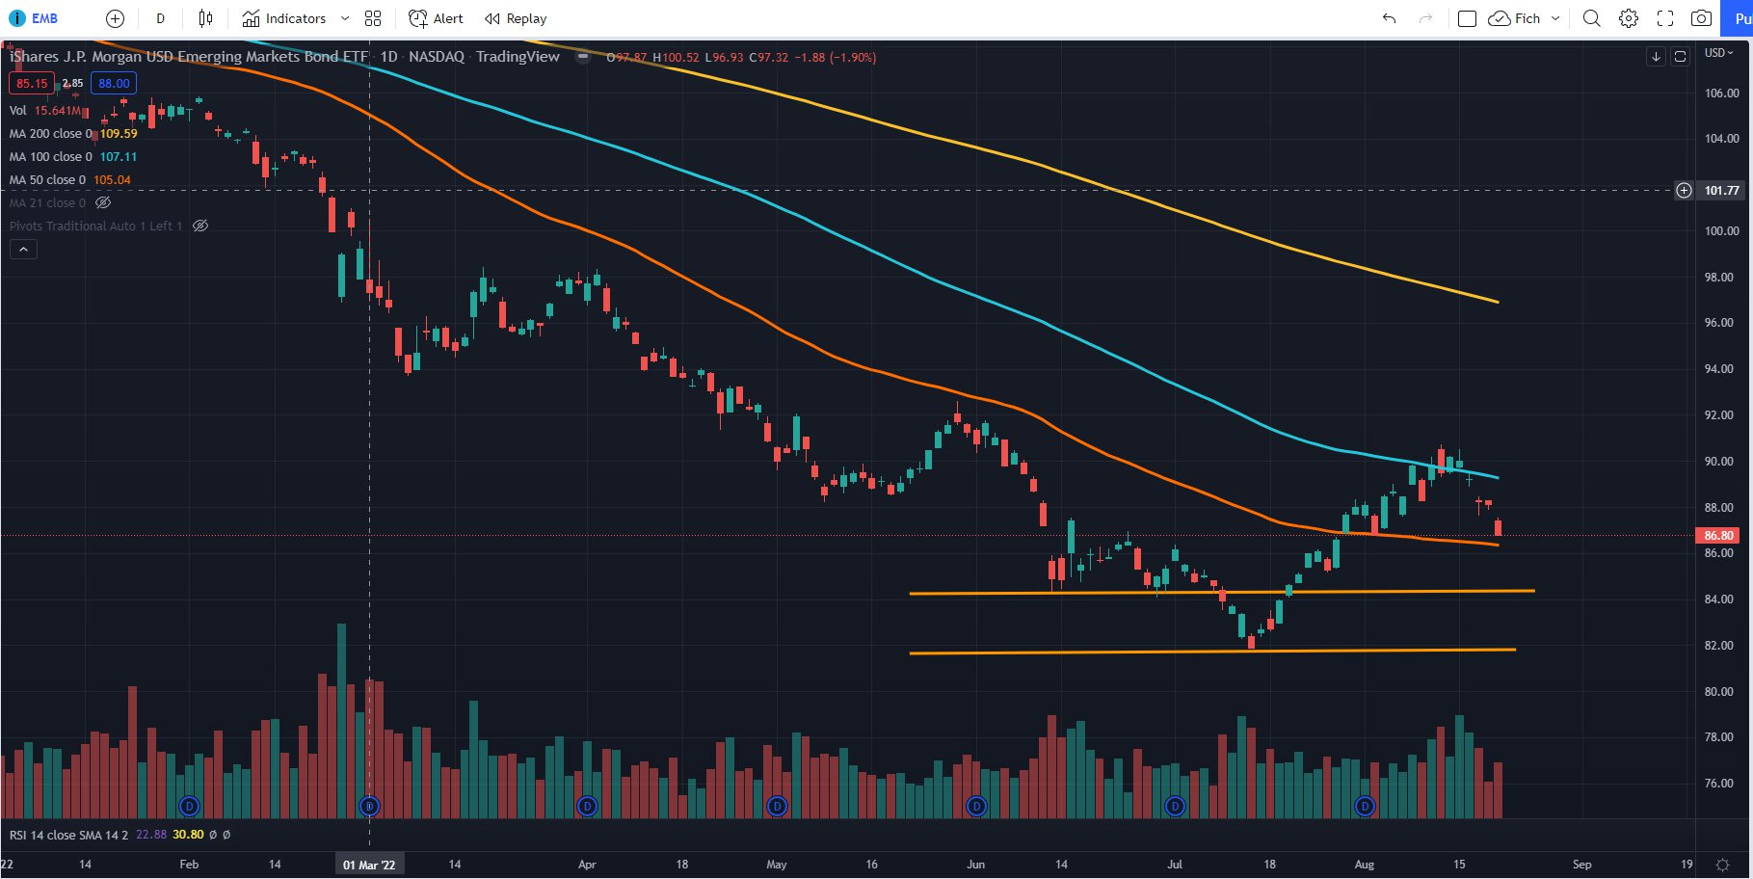
Task: Open the USD currency dropdown
Action: [1719, 53]
